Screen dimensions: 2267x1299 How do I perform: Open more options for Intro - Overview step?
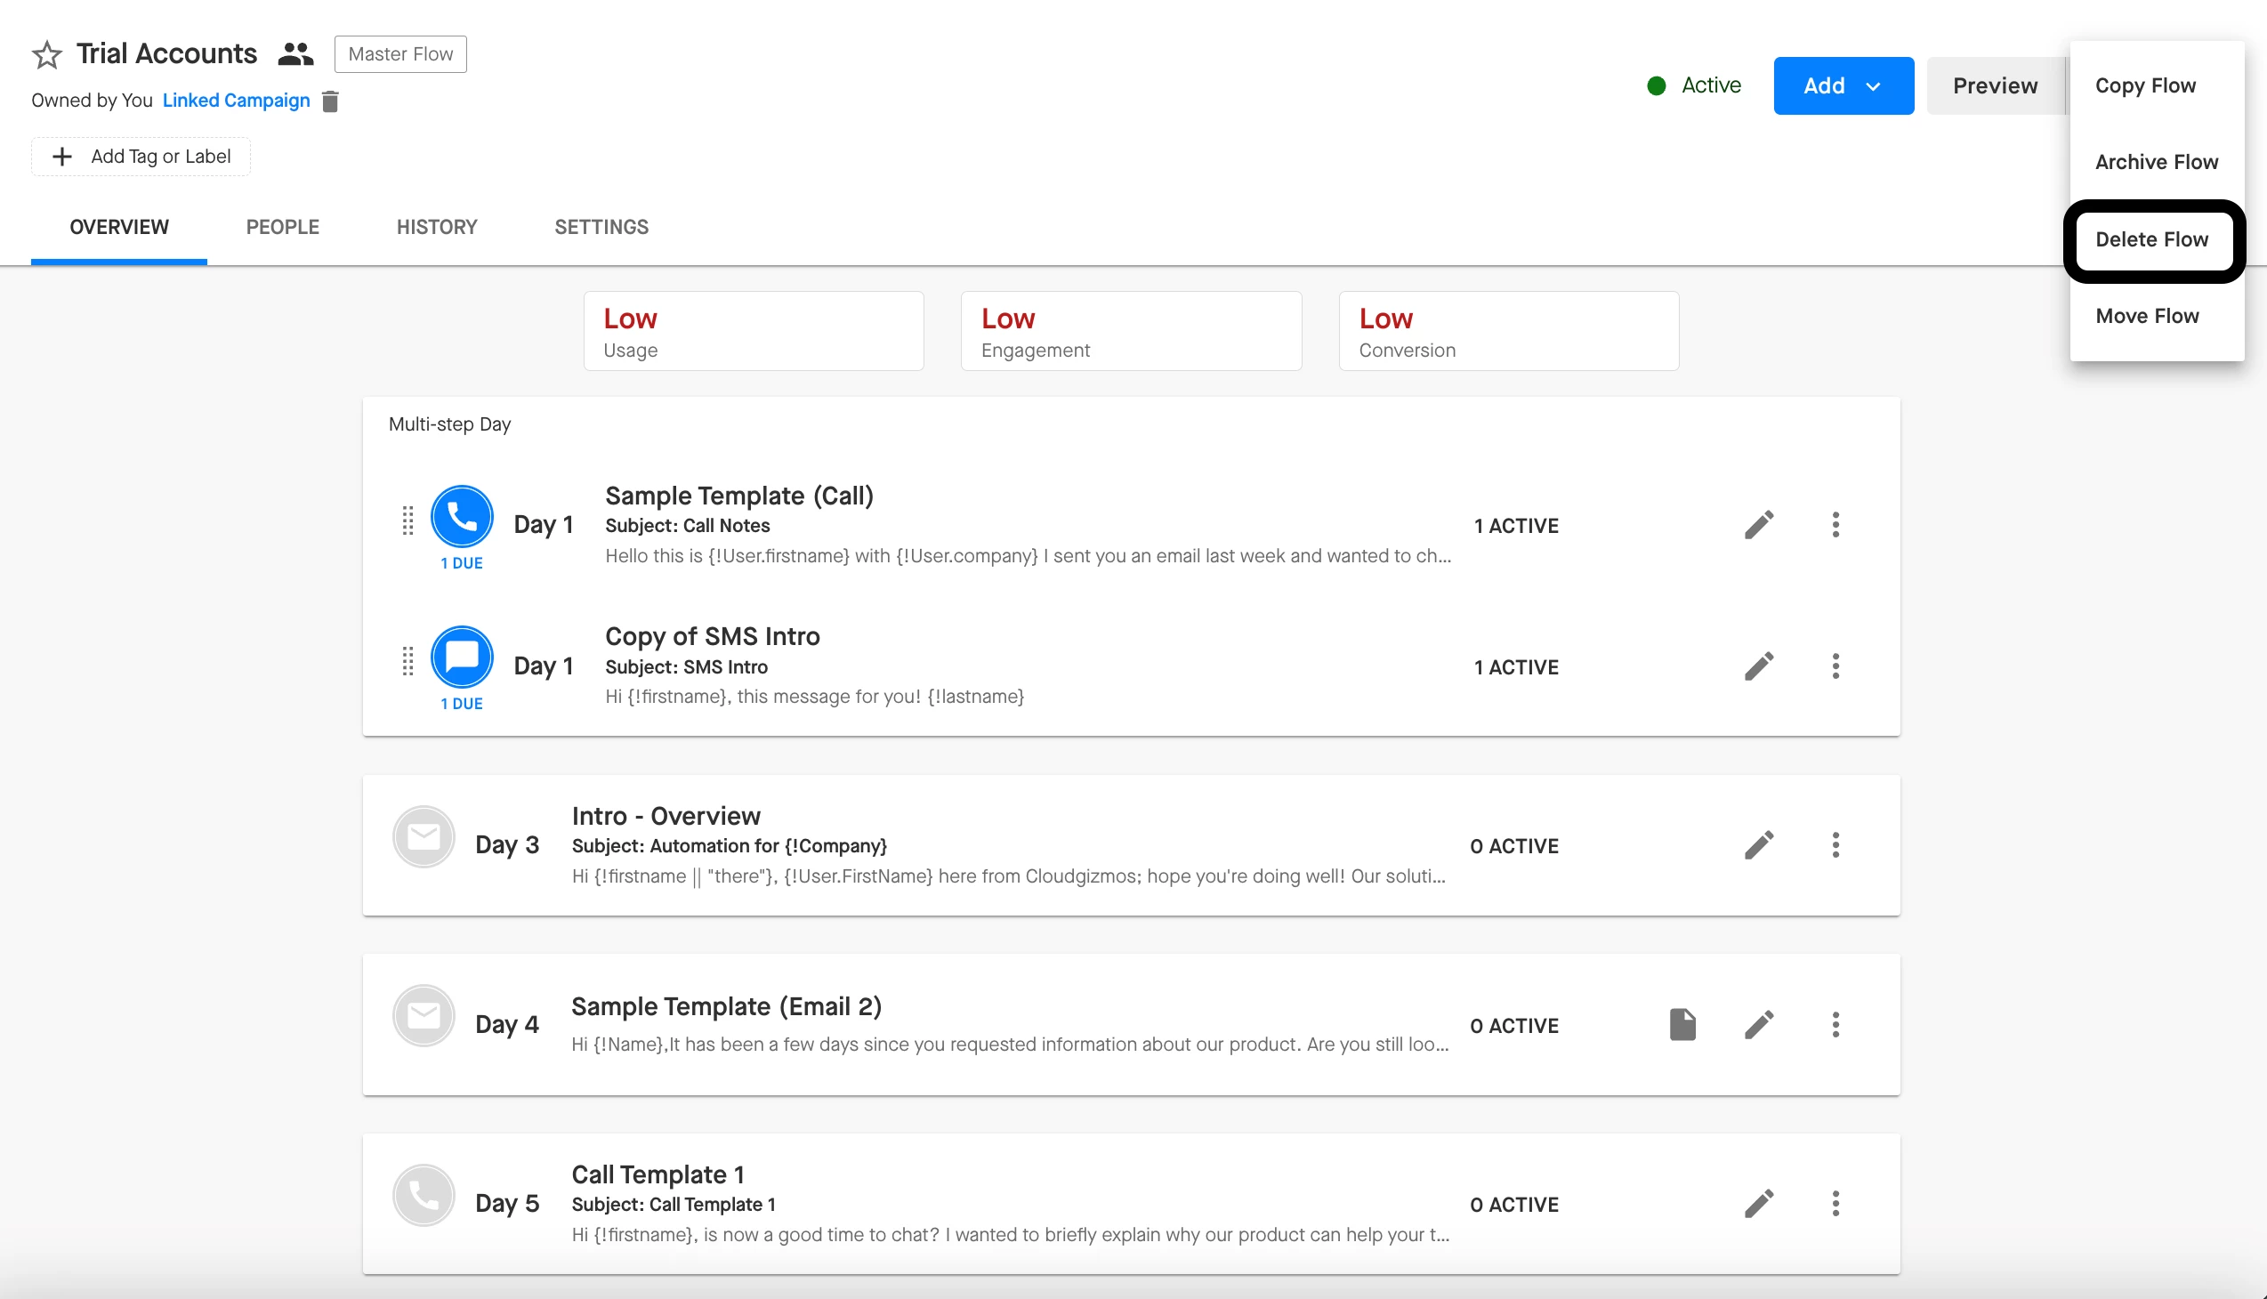pyautogui.click(x=1835, y=845)
